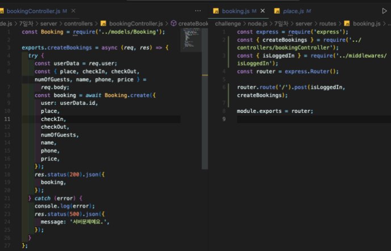391x251 pixels.
Task: Click the JS icon on the booking.js tab
Action: pos(216,11)
